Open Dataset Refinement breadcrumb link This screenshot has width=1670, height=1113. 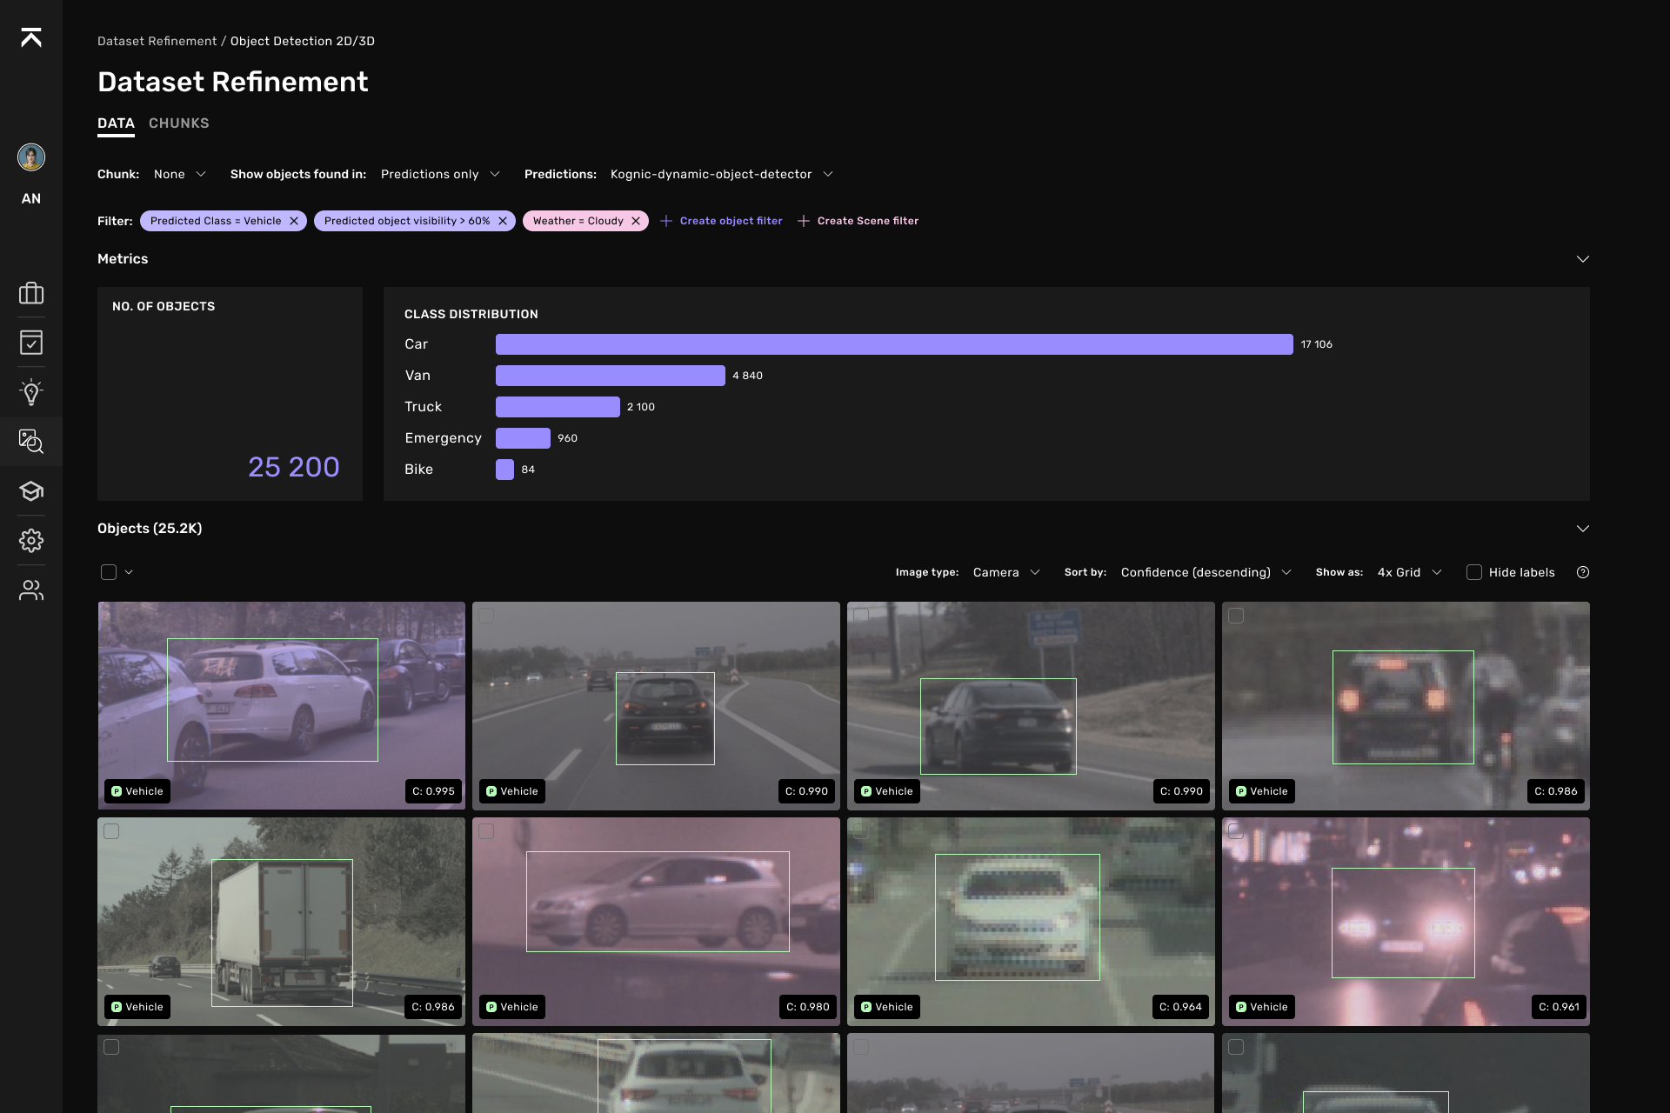[x=157, y=40]
